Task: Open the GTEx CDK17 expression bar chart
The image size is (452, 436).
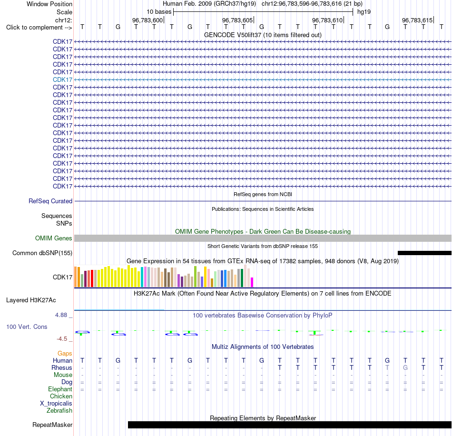Action: (x=164, y=276)
